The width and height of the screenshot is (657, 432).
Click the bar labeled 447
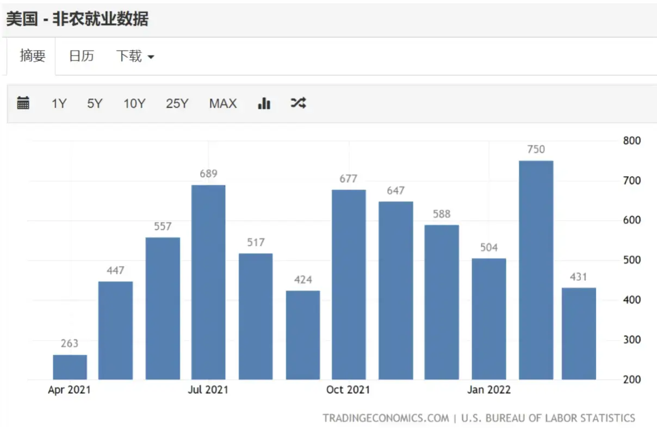point(115,330)
